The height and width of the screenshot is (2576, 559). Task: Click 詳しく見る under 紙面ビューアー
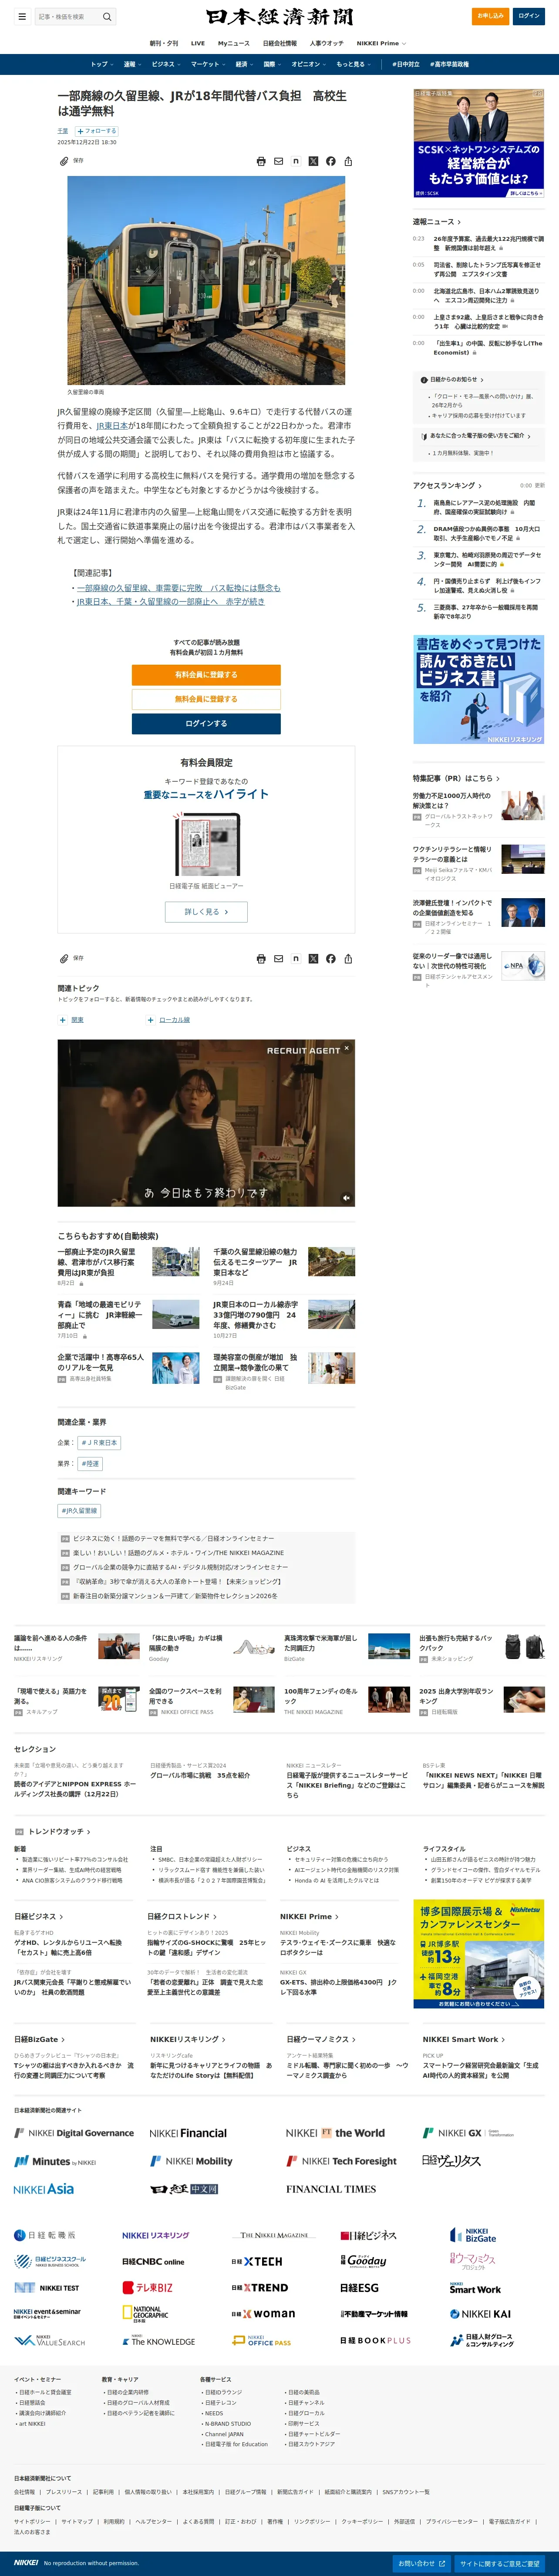point(206,912)
